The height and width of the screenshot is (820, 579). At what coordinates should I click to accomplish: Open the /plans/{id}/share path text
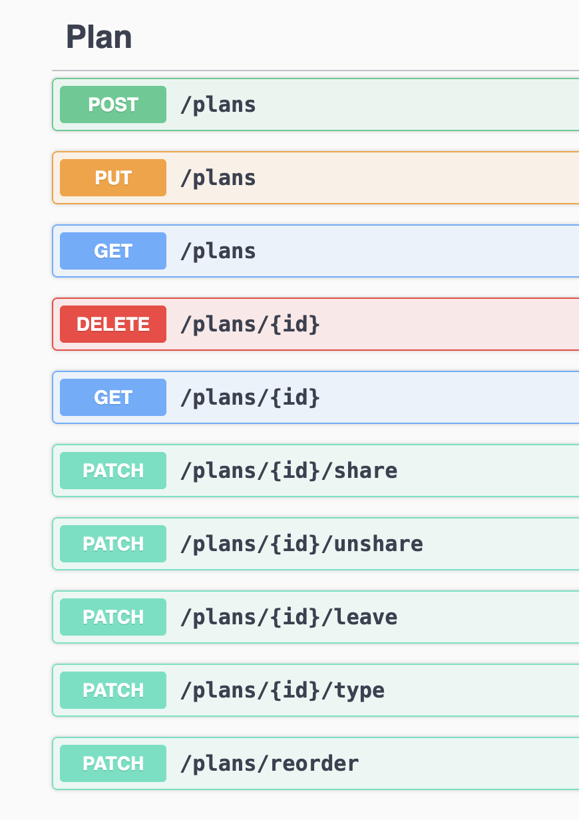[x=289, y=471]
